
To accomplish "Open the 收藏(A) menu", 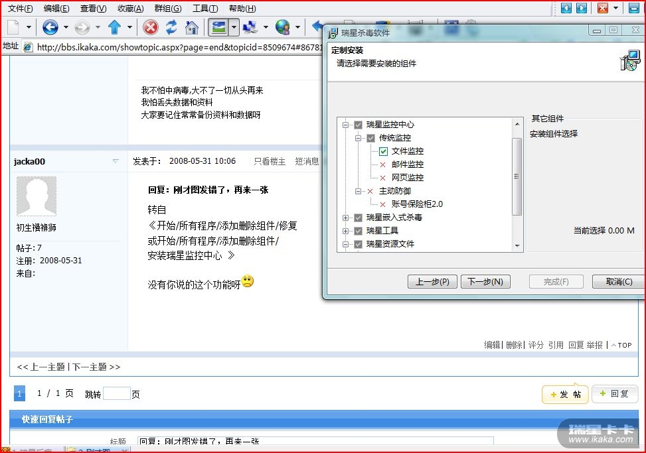I will [x=131, y=8].
